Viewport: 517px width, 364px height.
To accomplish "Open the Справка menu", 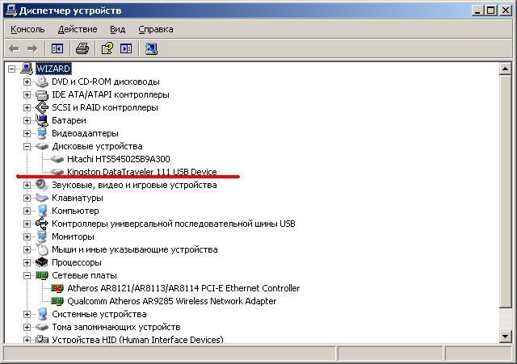I will [156, 29].
